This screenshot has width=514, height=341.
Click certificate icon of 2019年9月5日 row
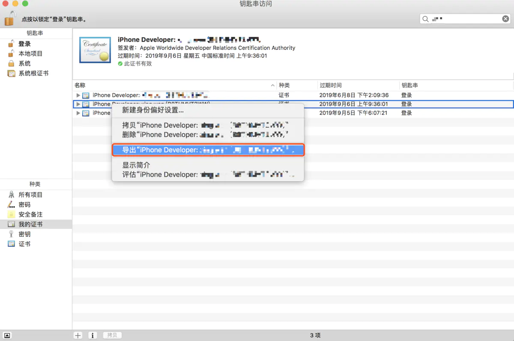point(86,113)
